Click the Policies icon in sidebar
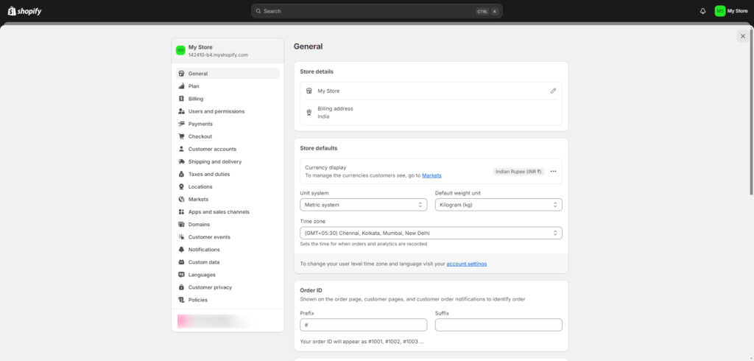This screenshot has width=754, height=361. pyautogui.click(x=181, y=300)
